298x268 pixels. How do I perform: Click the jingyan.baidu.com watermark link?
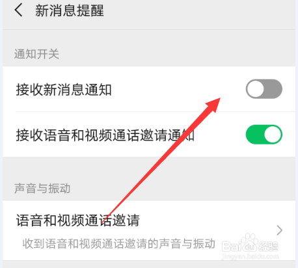pos(251,256)
